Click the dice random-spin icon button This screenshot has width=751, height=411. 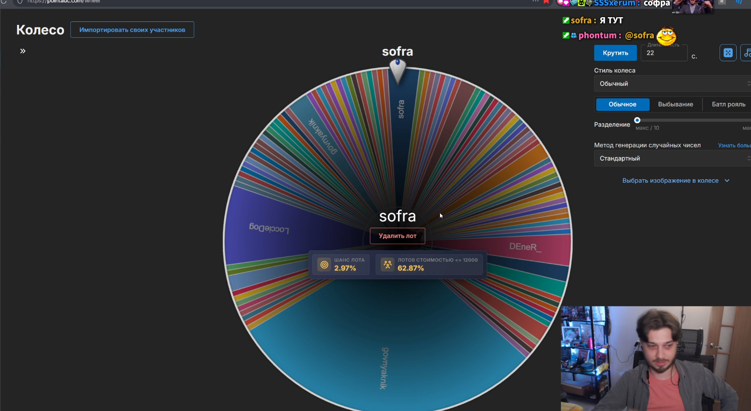coord(728,53)
